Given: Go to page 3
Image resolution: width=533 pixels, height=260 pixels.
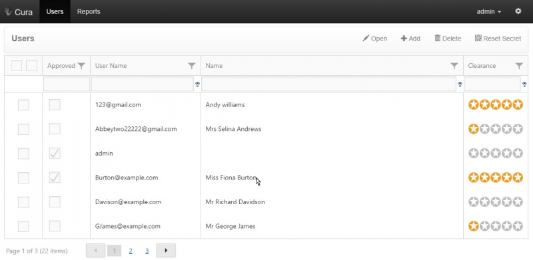Looking at the screenshot, I should [x=147, y=251].
